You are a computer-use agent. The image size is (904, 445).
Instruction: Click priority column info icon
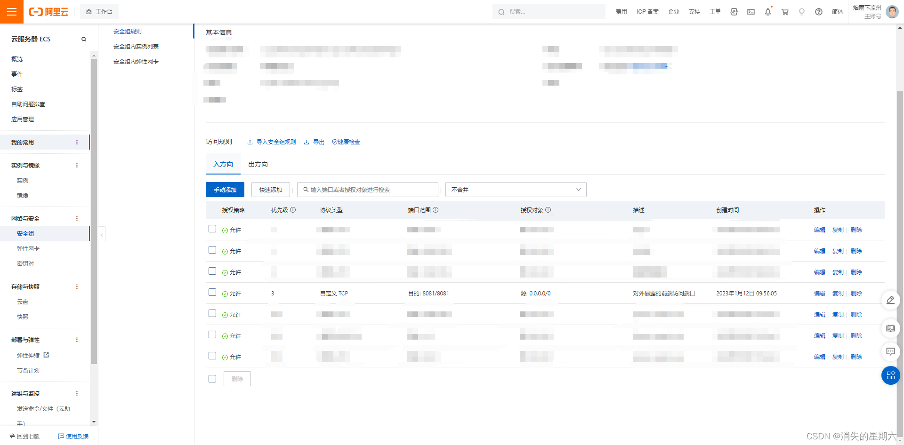coord(293,210)
